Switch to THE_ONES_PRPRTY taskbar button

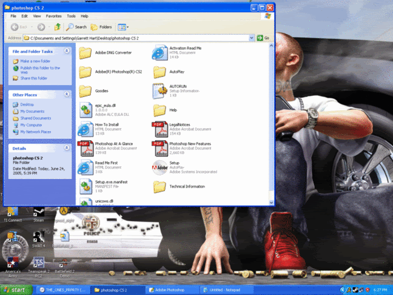pyautogui.click(x=63, y=290)
